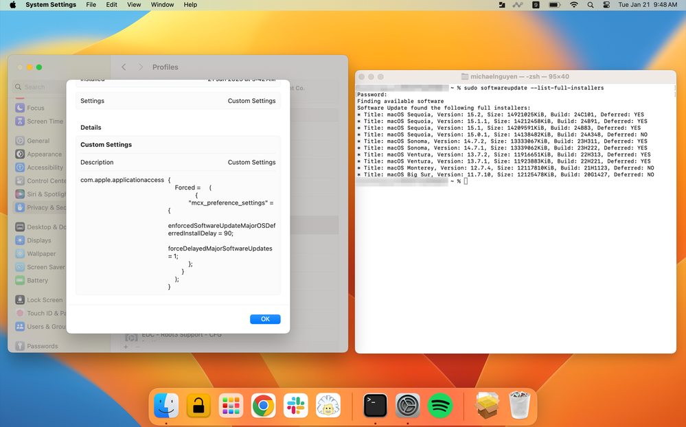
Task: Click the macOS Monterey 12.7.4 installer line
Action: [x=506, y=168]
